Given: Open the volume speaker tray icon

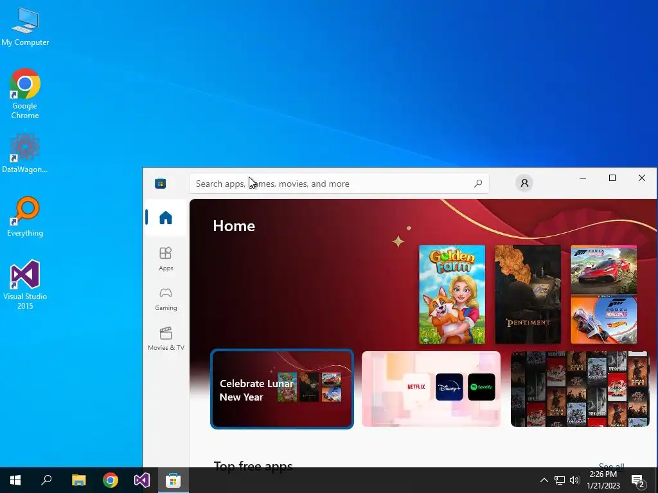Looking at the screenshot, I should click(x=574, y=480).
